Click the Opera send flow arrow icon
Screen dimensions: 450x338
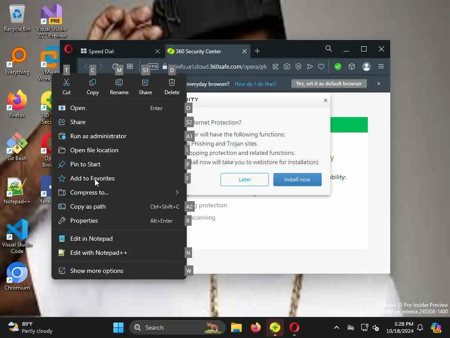pyautogui.click(x=310, y=67)
